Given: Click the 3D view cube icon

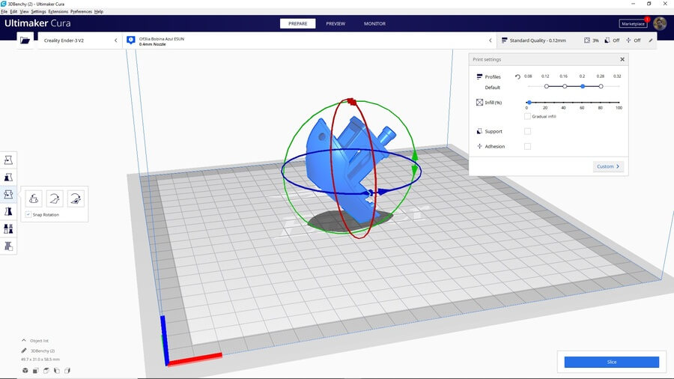Looking at the screenshot, I should coord(25,371).
